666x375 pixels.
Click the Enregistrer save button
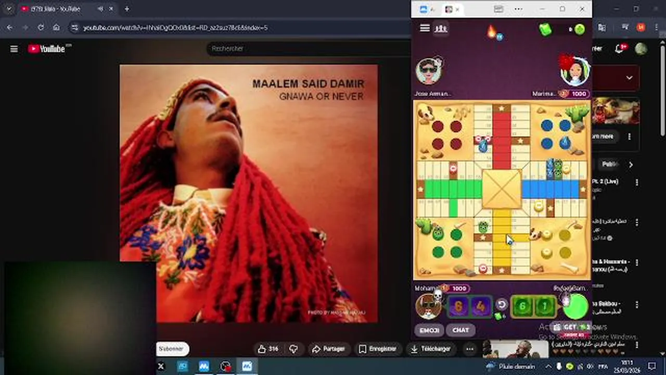378,349
